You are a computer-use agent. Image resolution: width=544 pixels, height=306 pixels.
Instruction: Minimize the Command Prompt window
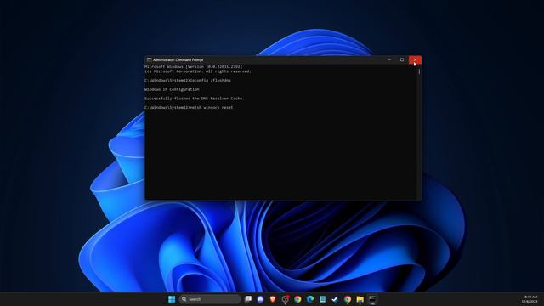[x=389, y=59]
